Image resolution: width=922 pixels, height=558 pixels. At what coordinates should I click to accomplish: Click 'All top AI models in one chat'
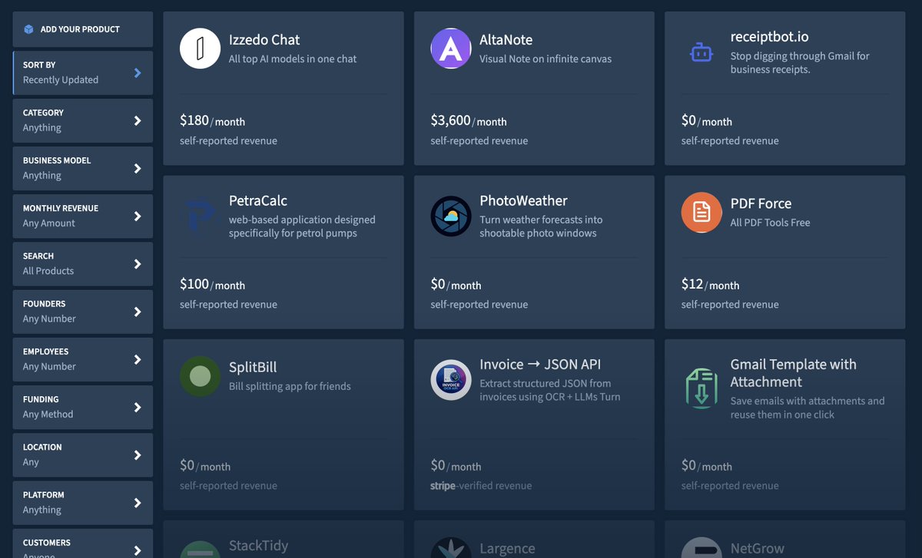(293, 58)
